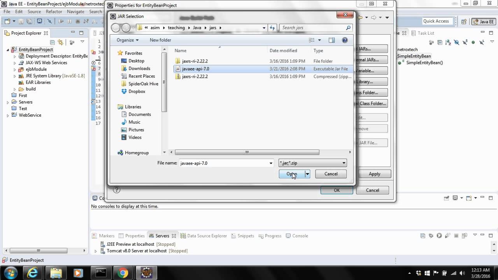Open Downloads in the Favorites sidebar

139,68
